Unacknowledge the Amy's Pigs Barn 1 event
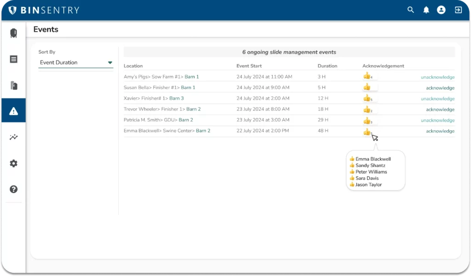The height and width of the screenshot is (276, 471). tap(437, 77)
